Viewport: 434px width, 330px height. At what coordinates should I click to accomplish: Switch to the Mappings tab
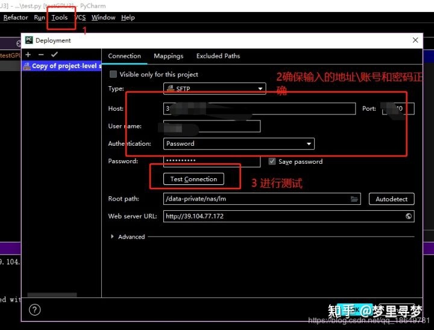[x=169, y=56]
